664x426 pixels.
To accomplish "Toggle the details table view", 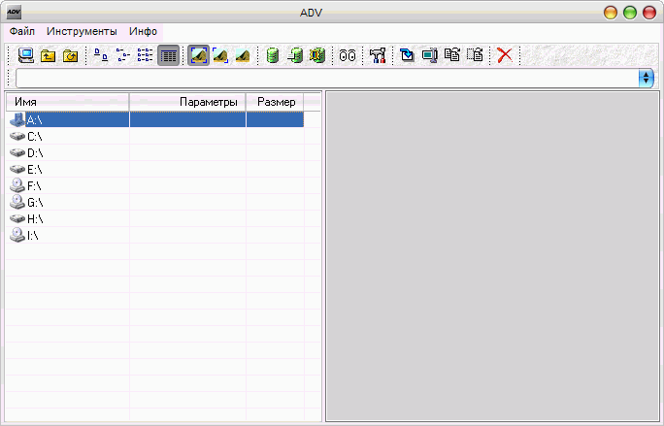I will [x=169, y=55].
